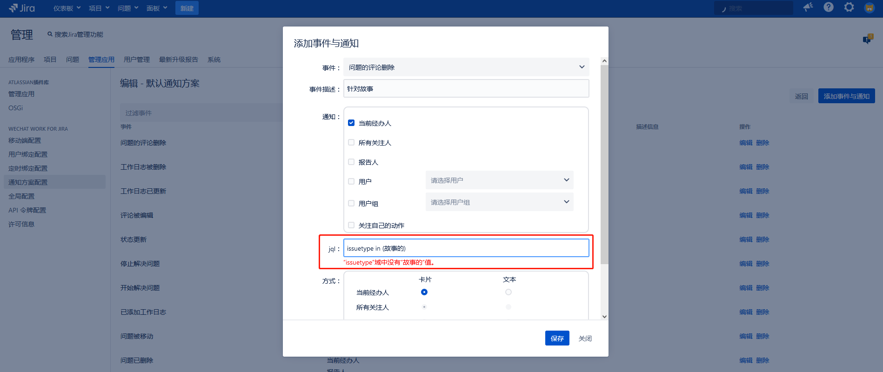Click the 保存 button
Viewport: 883px width, 372px height.
pos(557,338)
